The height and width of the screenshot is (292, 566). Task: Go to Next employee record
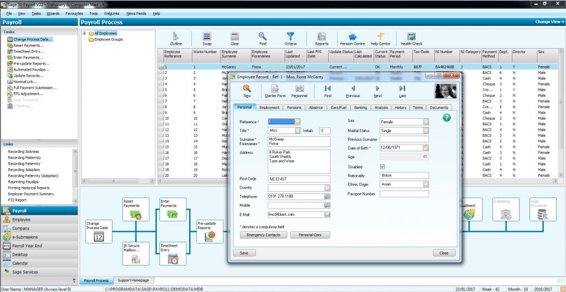pos(378,91)
